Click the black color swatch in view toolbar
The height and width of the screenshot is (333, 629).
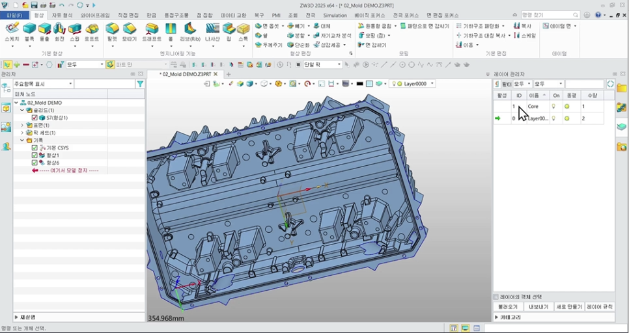point(359,84)
